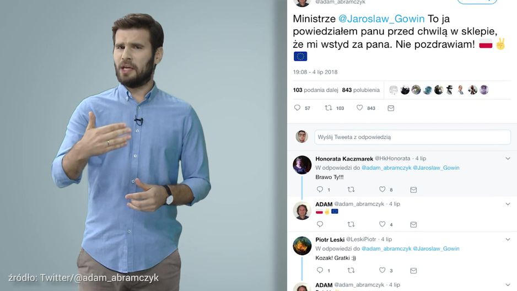Like ADAM's flag emoji reply
517x291 pixels.
pyautogui.click(x=382, y=224)
